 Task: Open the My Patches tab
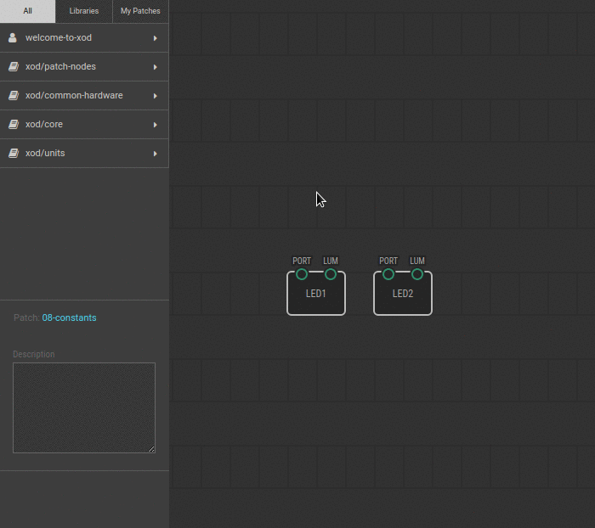(140, 11)
